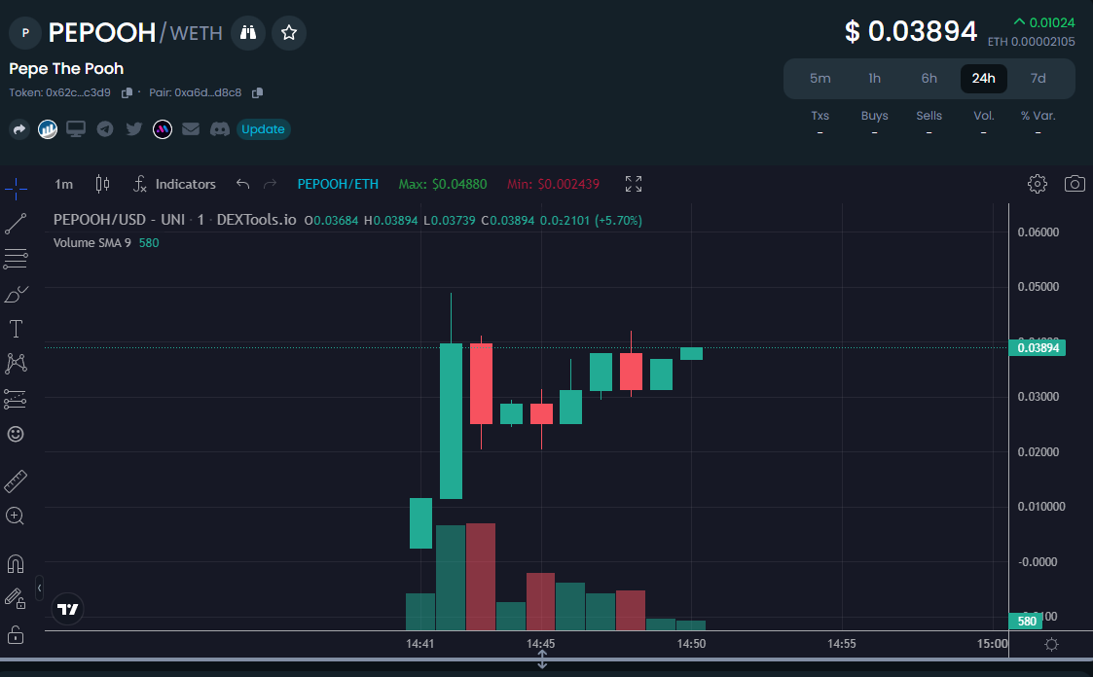Viewport: 1093px width, 677px height.
Task: Click the Max: $0.04880 label
Action: (x=443, y=184)
